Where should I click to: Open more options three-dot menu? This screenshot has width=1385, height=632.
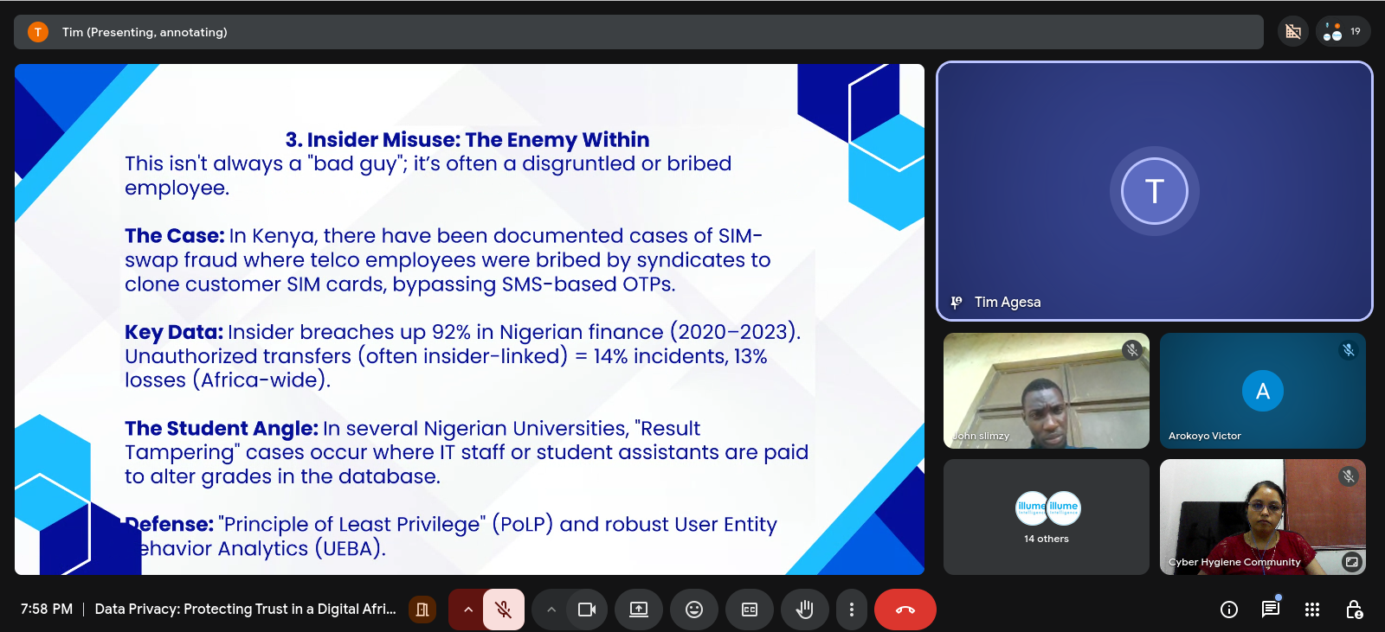pos(852,610)
